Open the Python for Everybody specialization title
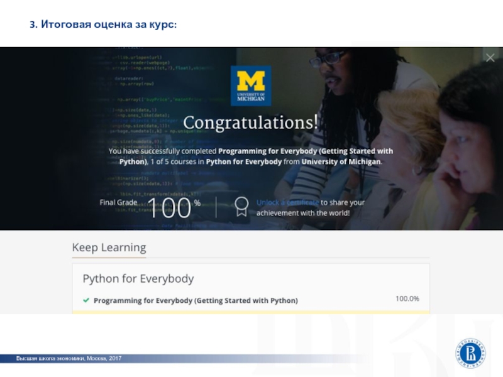 pos(138,278)
